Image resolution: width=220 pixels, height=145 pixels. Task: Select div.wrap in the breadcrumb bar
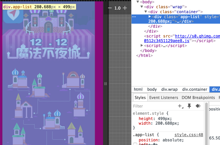click(x=169, y=89)
